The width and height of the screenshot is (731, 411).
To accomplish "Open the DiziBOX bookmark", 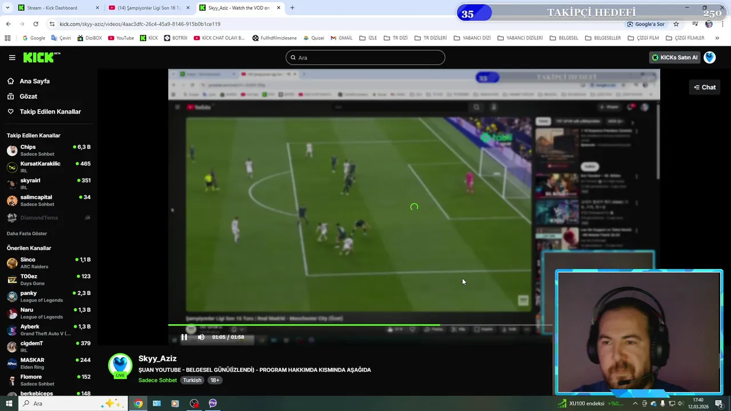I will 89,38.
